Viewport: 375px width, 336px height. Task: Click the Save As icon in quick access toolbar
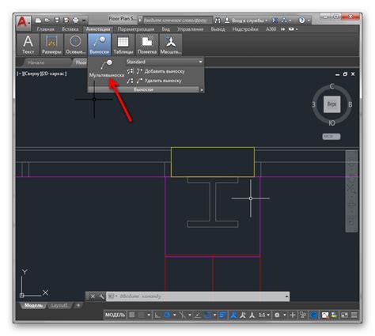pyautogui.click(x=66, y=20)
